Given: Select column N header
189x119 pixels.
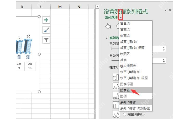Looking at the screenshot, I should 79,7.
